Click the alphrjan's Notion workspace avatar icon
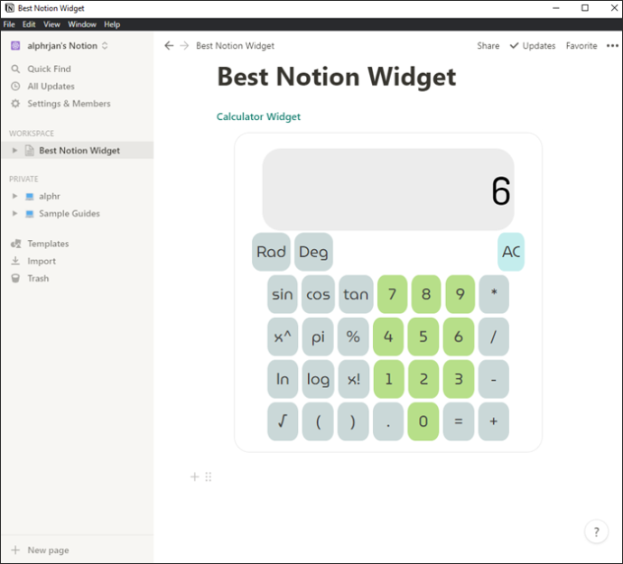623x564 pixels. click(x=15, y=46)
